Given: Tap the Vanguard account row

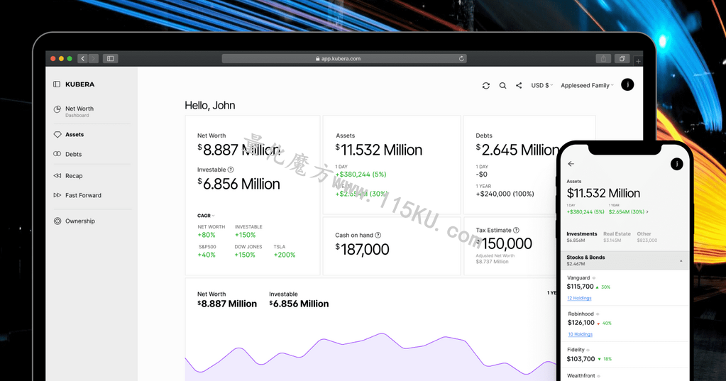Looking at the screenshot, I should coord(625,287).
